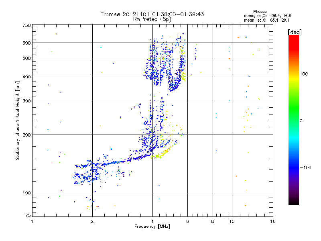Click the y-axis tick label '600'

[27, 43]
